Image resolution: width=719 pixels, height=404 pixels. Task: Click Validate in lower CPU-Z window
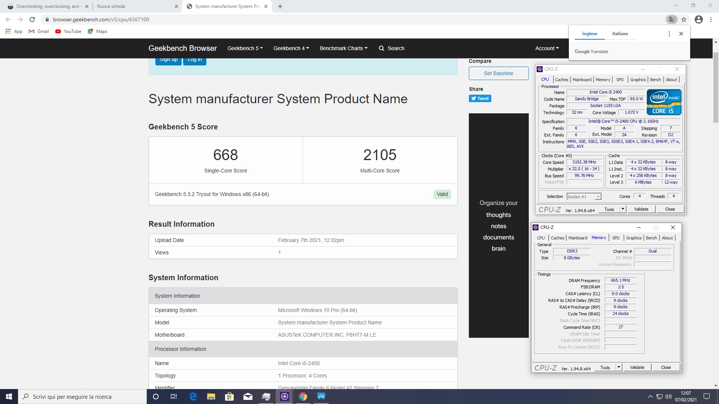(x=637, y=367)
